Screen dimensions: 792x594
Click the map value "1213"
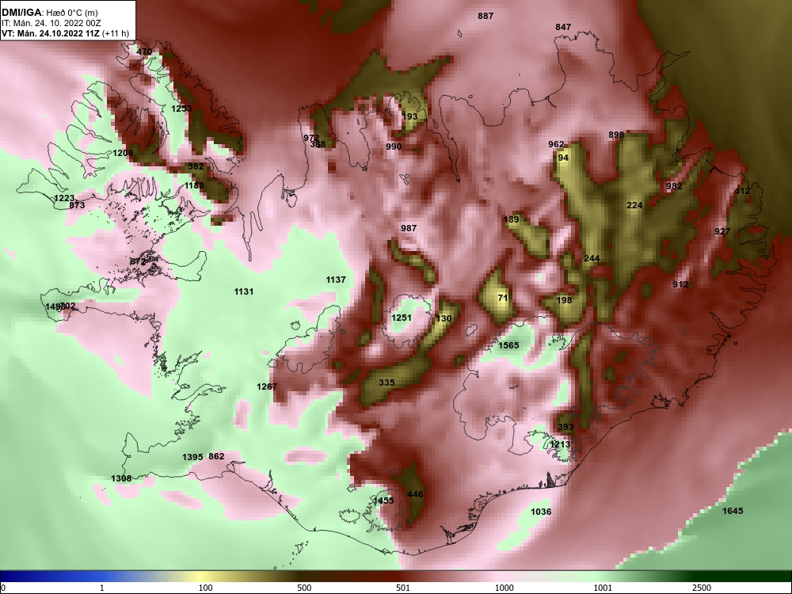[560, 444]
